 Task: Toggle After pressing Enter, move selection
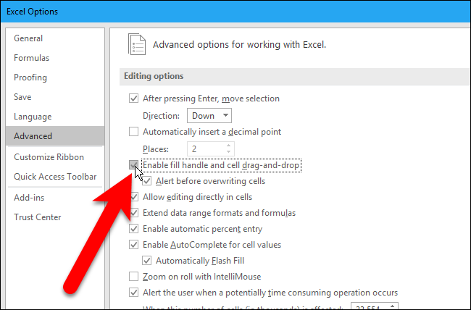click(133, 99)
